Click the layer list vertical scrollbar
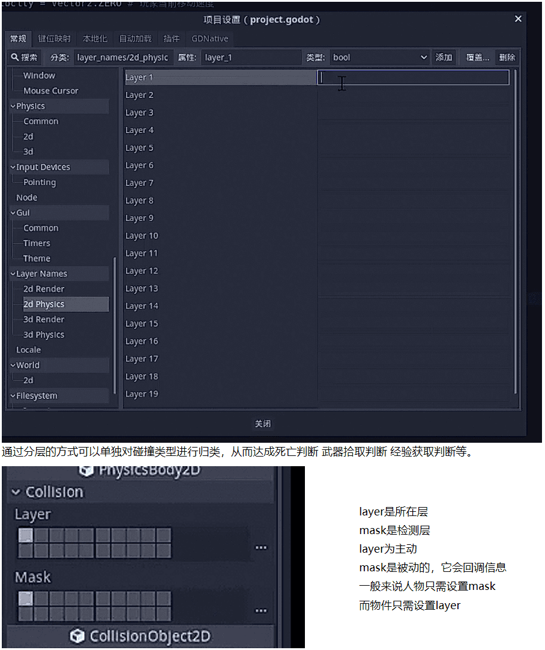The width and height of the screenshot is (545, 650). click(515, 231)
